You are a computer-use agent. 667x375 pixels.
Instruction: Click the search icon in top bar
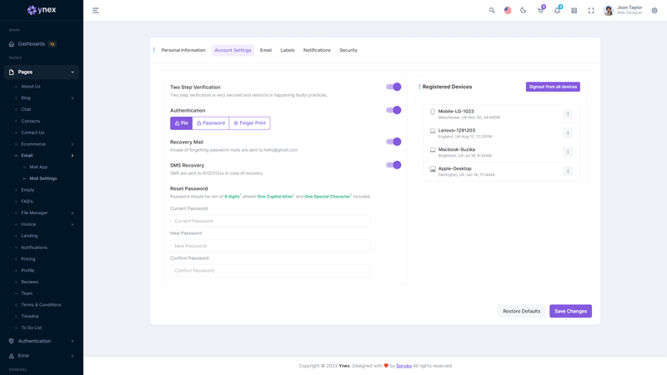pyautogui.click(x=492, y=11)
